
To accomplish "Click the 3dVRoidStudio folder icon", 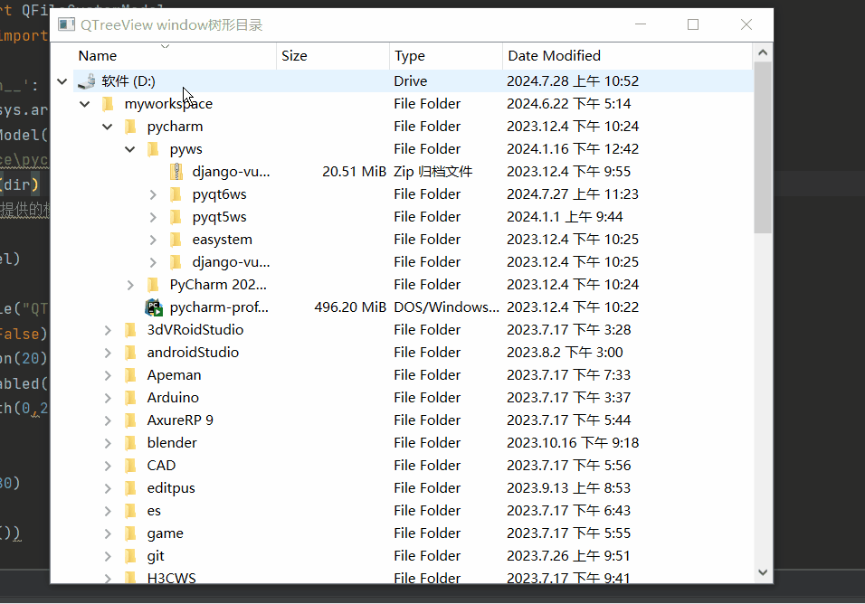I will point(130,329).
